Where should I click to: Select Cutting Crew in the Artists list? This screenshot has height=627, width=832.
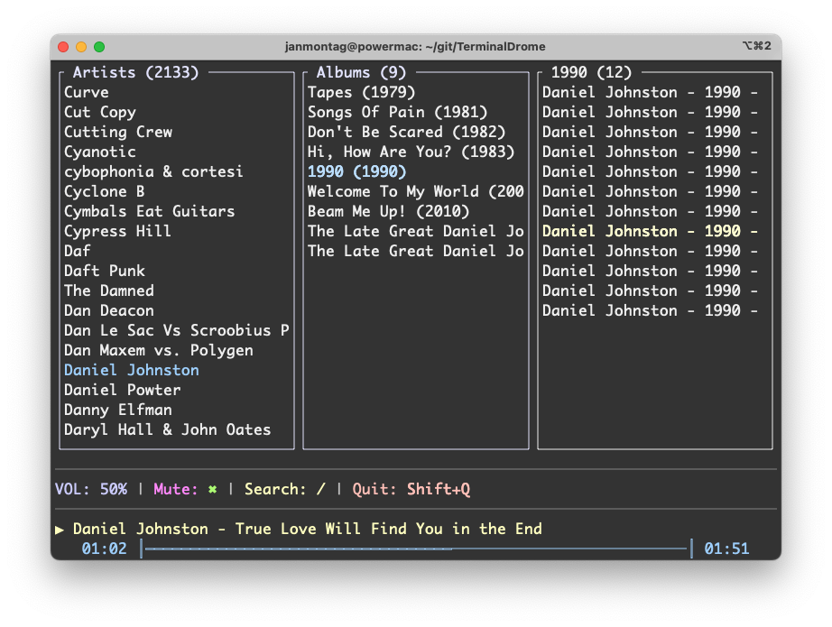(118, 132)
